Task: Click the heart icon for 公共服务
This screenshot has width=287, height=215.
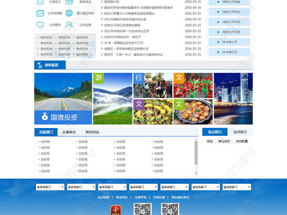Action: click(x=40, y=25)
